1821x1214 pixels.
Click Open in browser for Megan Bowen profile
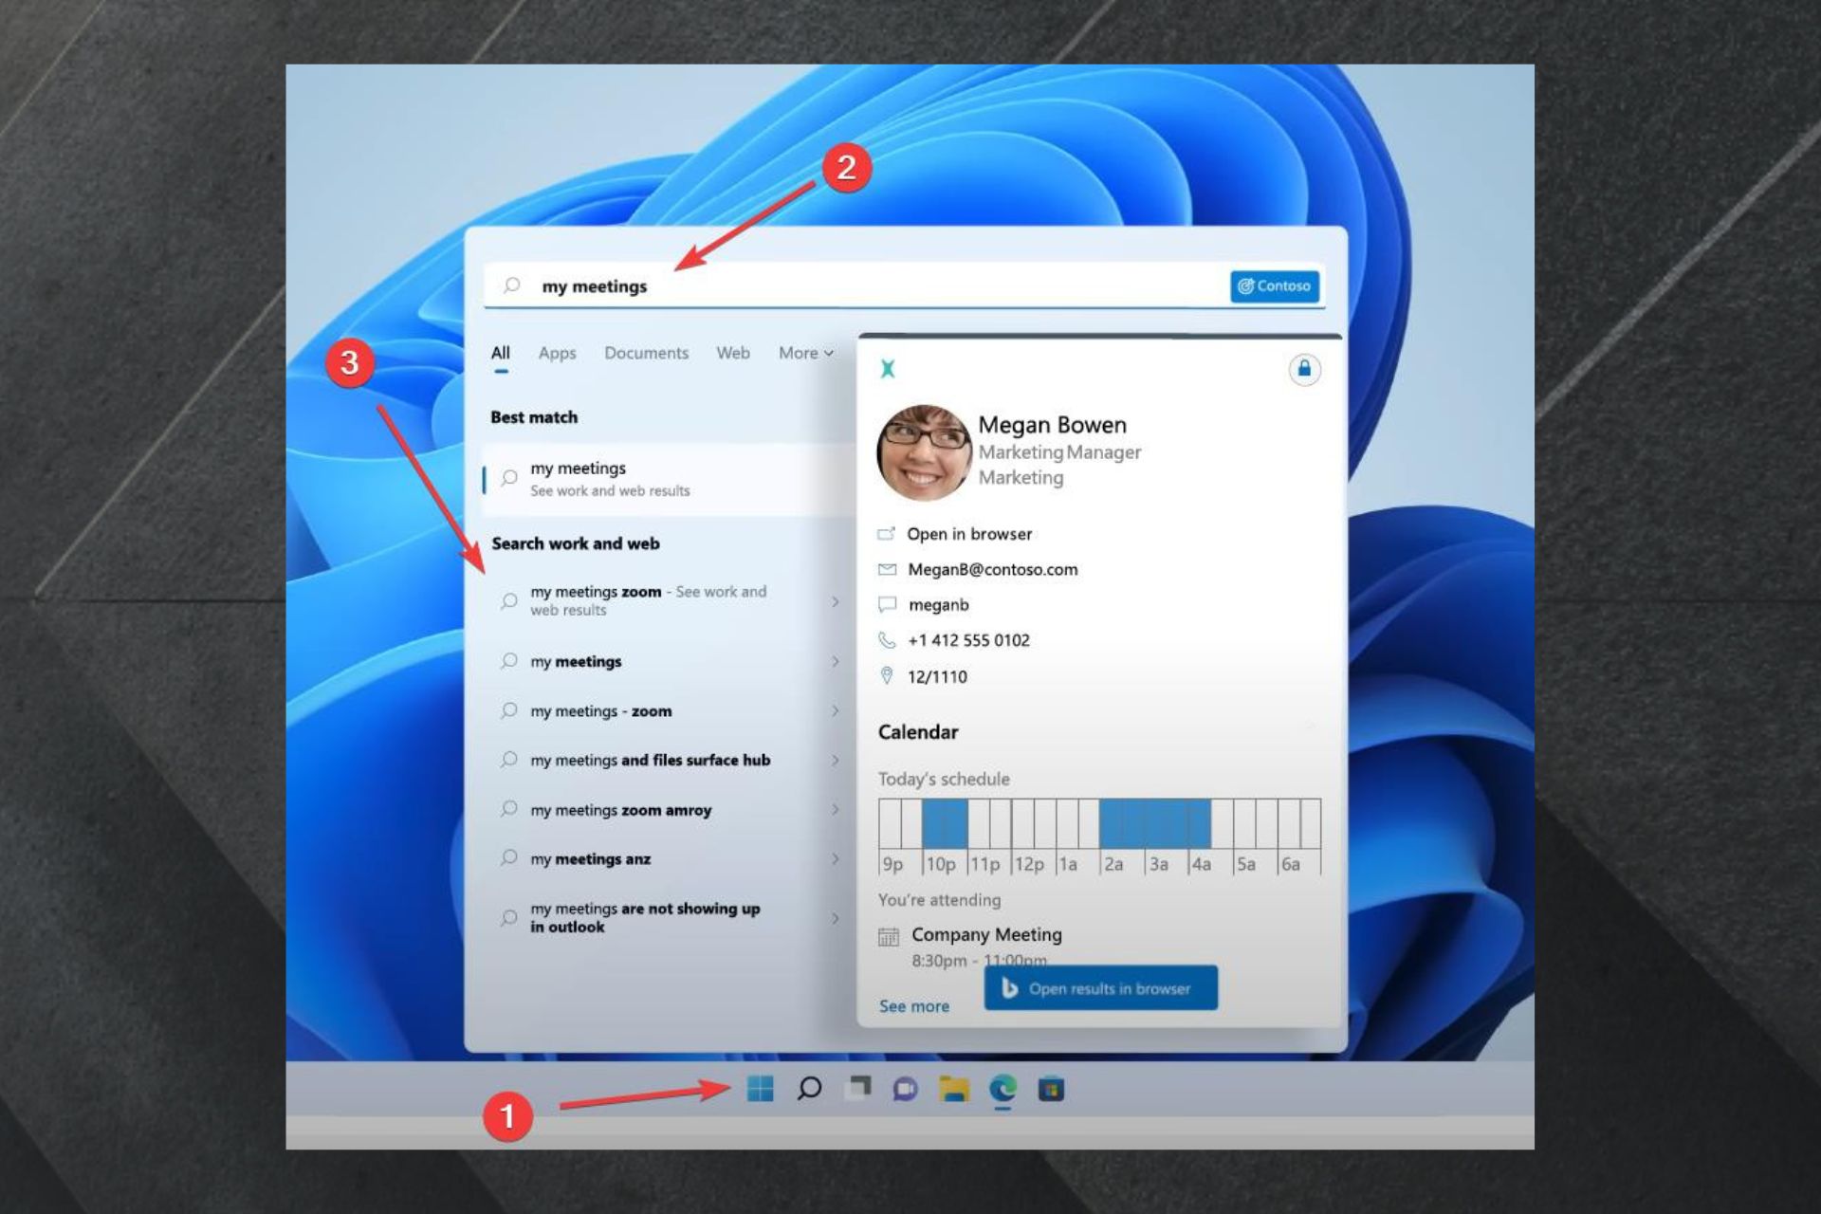970,532
